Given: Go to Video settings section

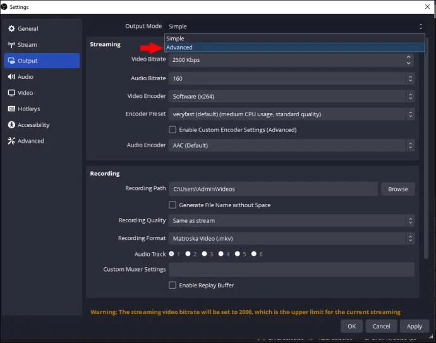Looking at the screenshot, I should [42, 93].
